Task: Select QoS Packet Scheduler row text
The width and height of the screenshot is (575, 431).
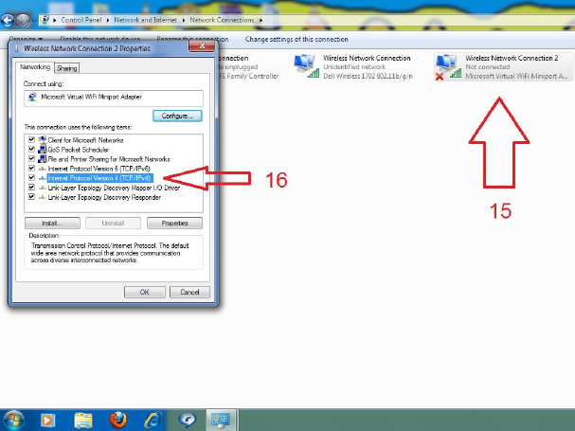Action: tap(79, 150)
